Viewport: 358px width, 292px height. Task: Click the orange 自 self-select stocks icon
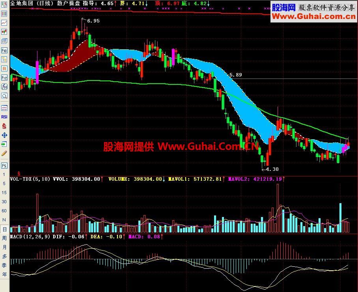(x=4, y=68)
